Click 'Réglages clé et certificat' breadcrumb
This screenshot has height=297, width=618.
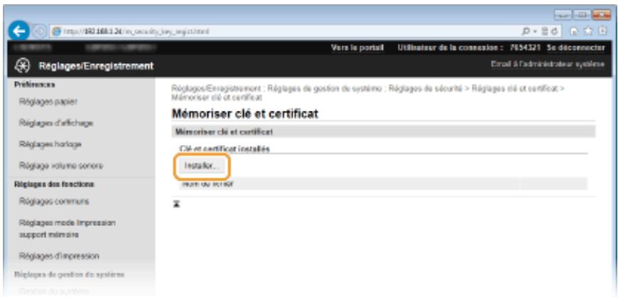tap(515, 89)
